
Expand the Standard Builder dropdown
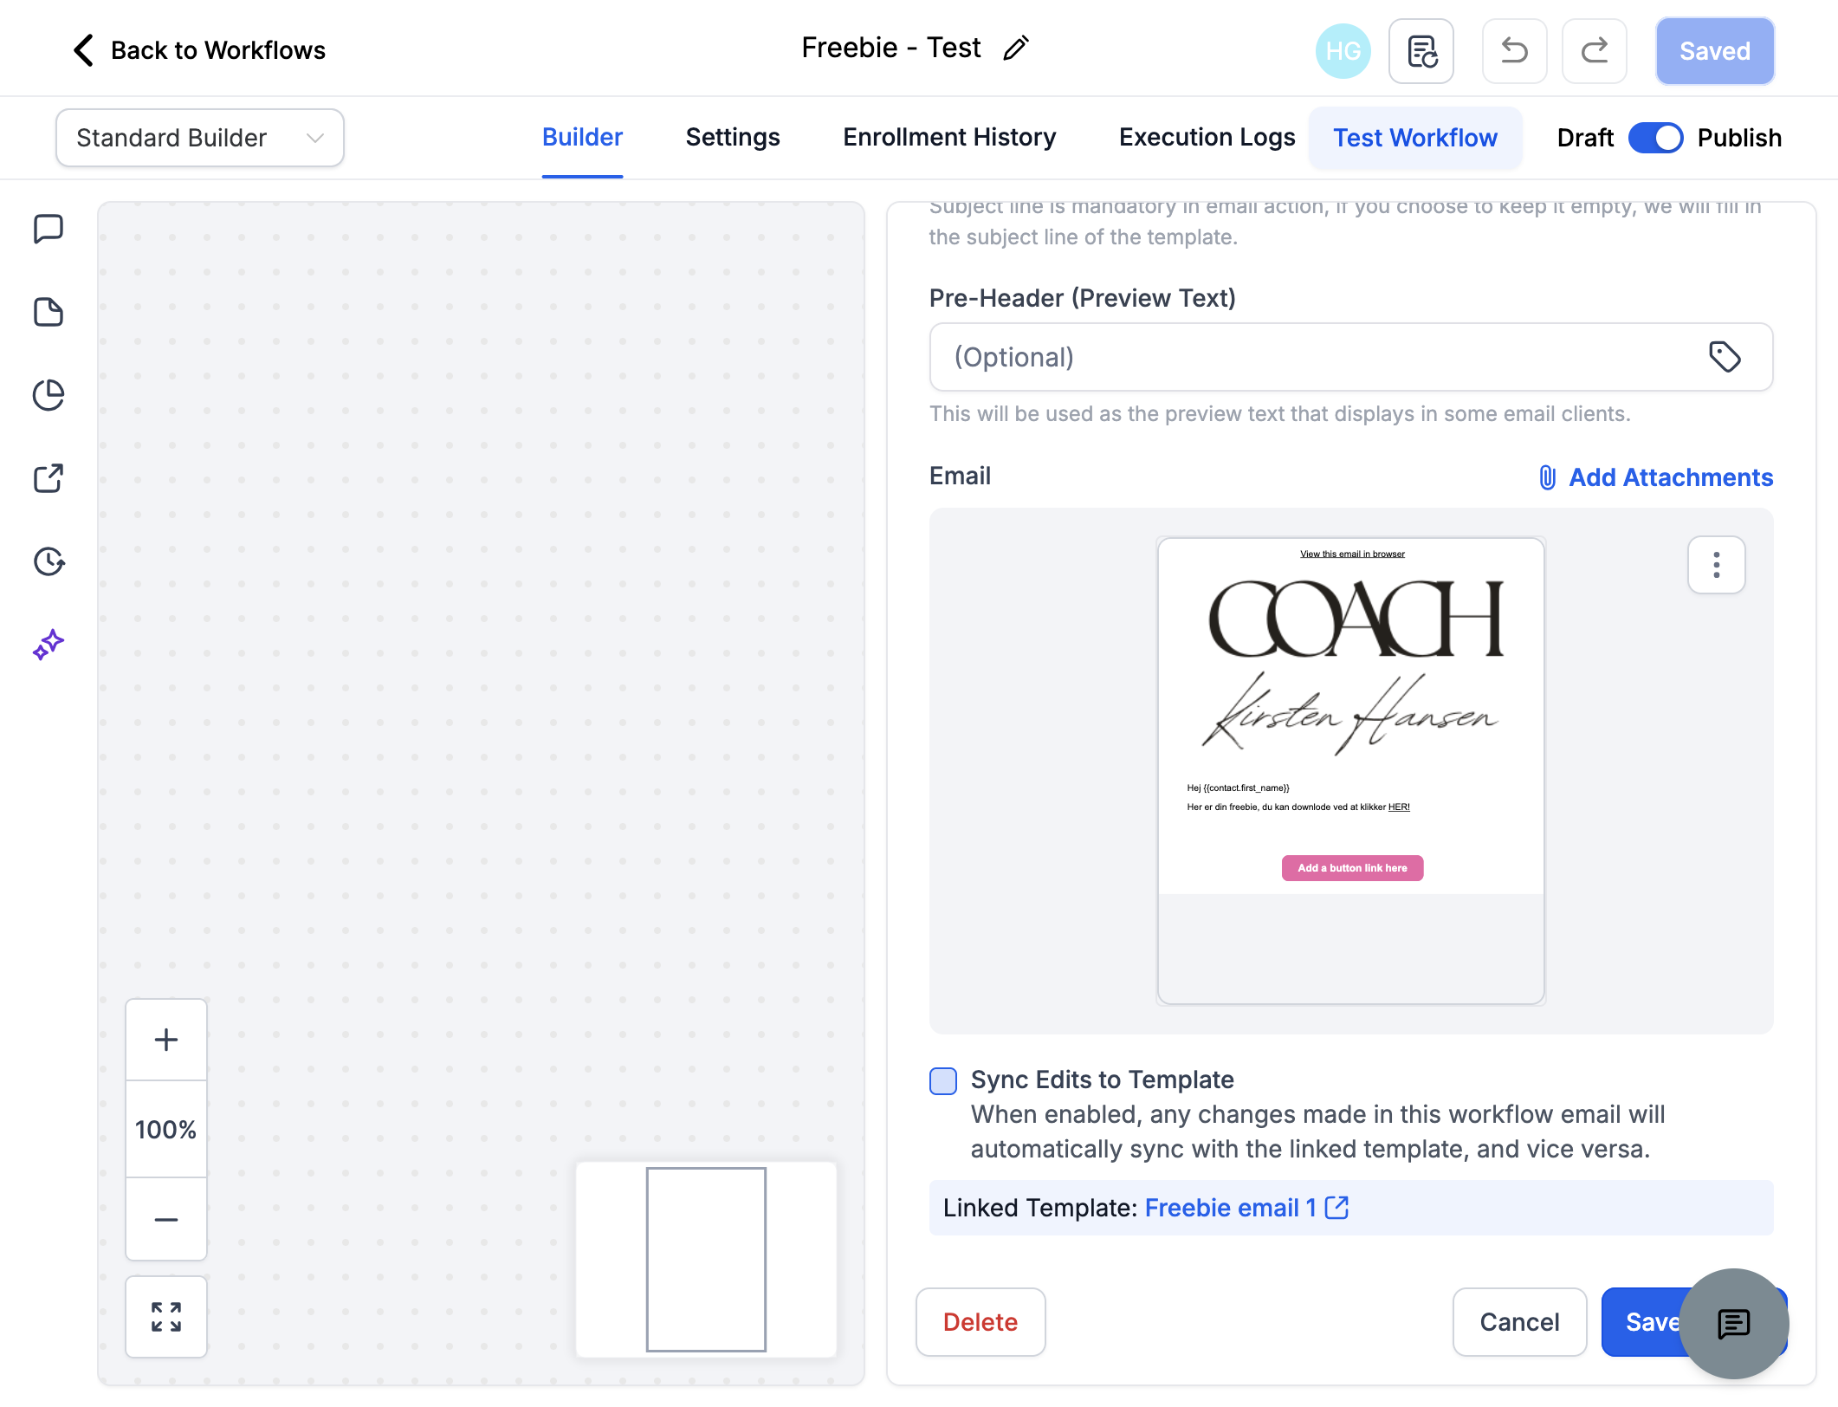point(200,138)
